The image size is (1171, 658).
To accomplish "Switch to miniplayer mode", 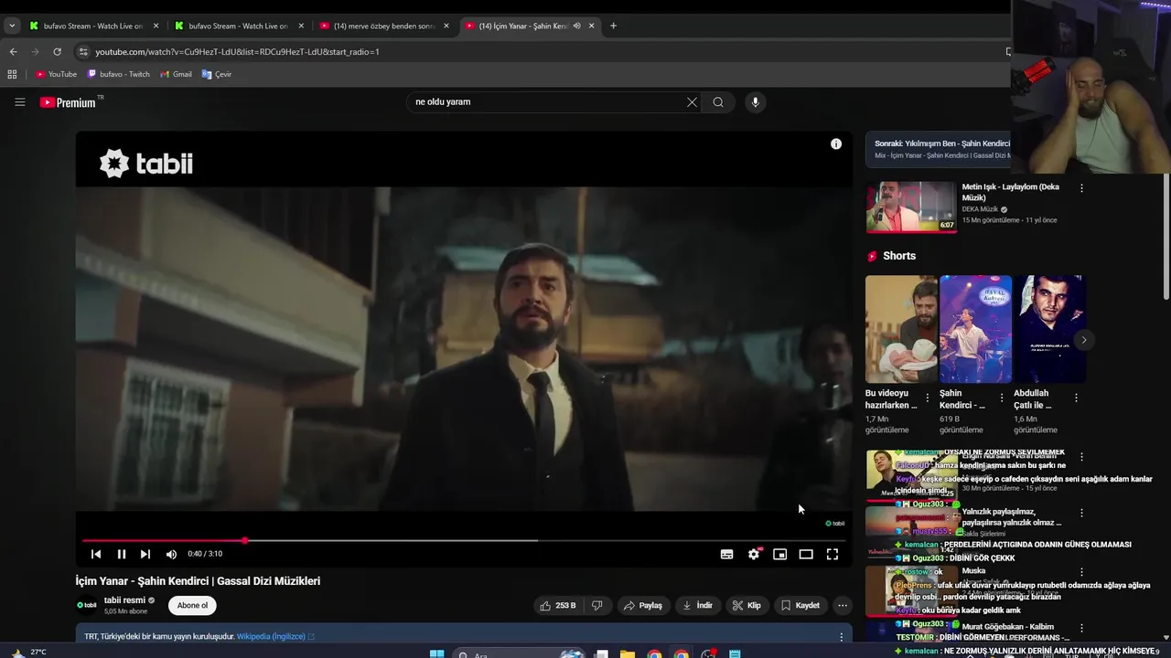I will [x=779, y=554].
